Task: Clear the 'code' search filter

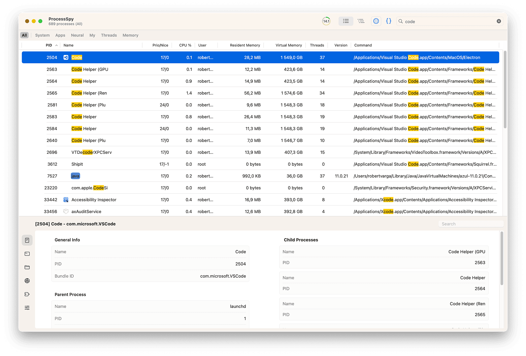Action: pos(499,21)
